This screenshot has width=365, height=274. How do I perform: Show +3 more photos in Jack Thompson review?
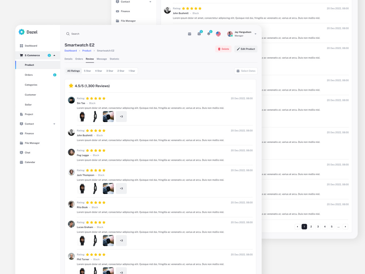(121, 189)
